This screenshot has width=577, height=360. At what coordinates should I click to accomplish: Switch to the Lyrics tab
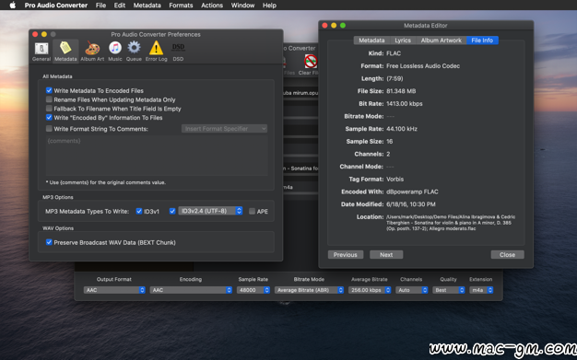[x=403, y=41]
